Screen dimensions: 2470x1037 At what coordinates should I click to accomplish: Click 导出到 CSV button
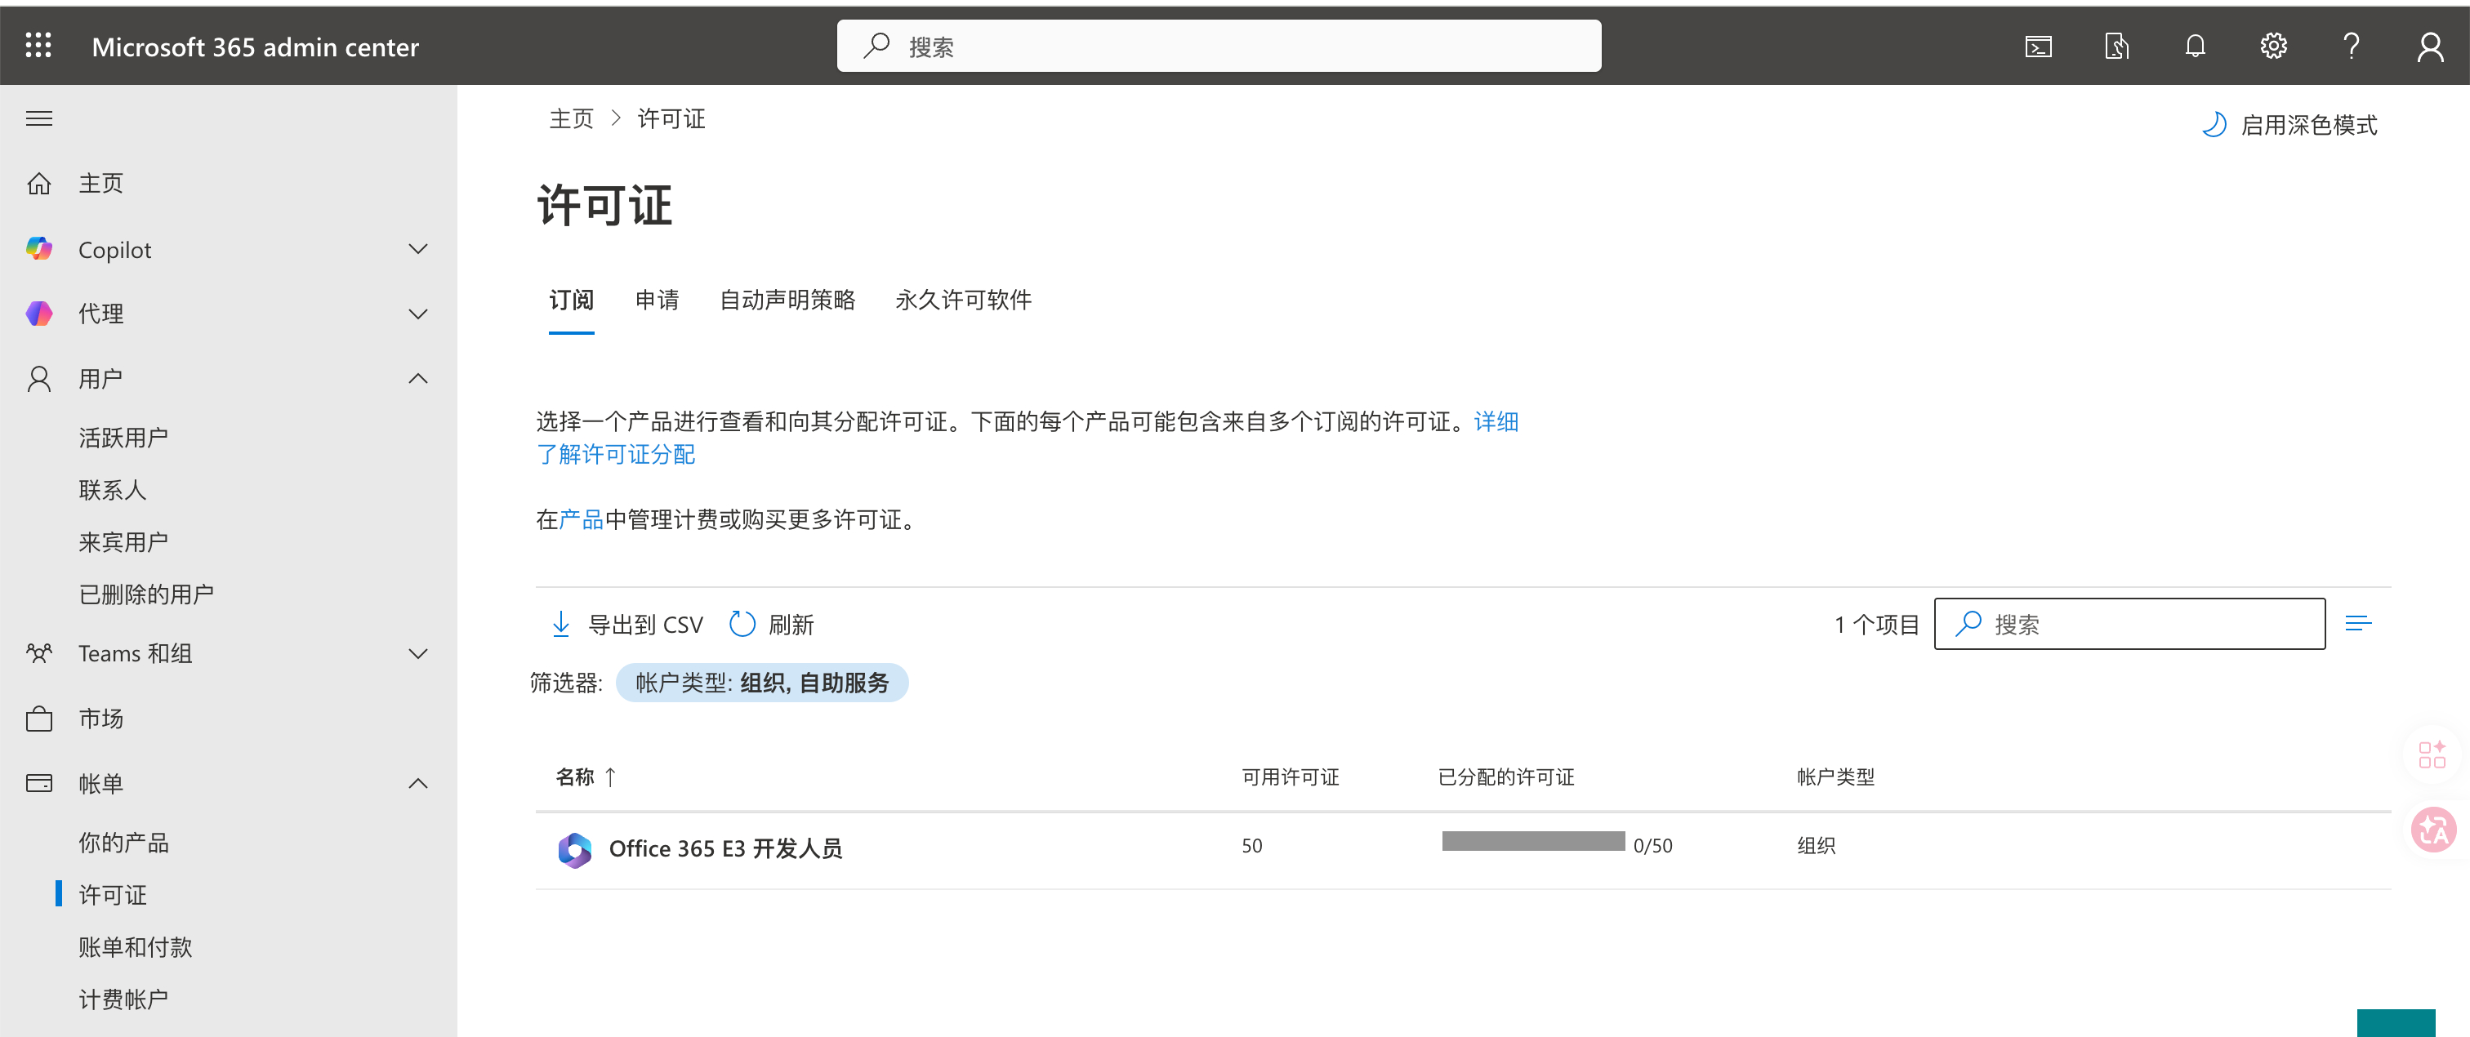tap(627, 625)
